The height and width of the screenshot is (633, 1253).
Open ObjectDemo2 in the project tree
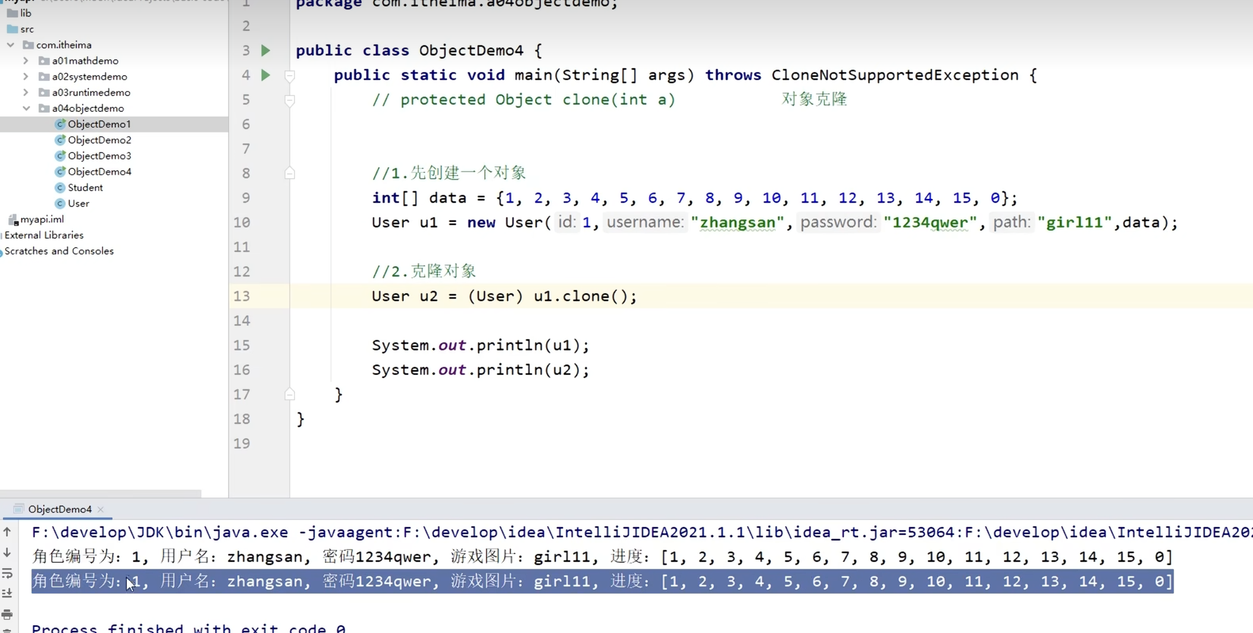click(99, 140)
